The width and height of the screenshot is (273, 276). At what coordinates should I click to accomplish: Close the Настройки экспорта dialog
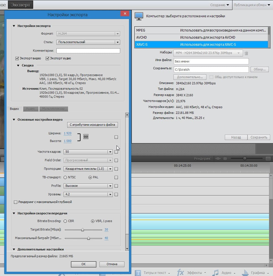(125, 14)
